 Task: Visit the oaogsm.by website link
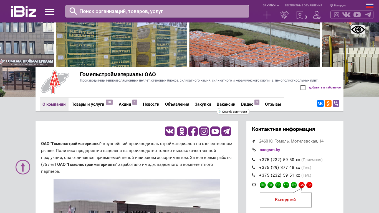click(270, 150)
